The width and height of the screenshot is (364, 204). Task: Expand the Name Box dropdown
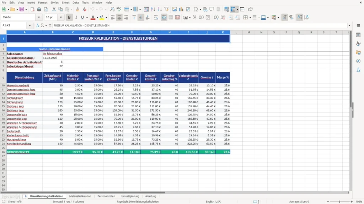pos(30,25)
